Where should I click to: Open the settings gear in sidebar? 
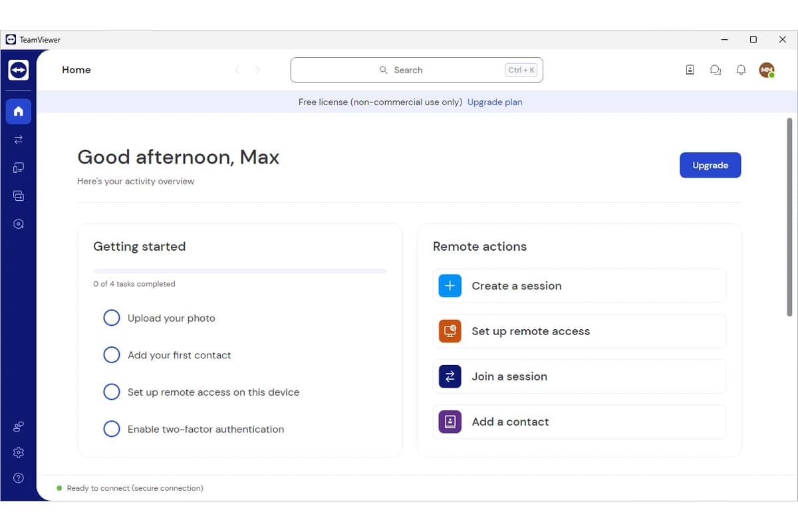[19, 452]
